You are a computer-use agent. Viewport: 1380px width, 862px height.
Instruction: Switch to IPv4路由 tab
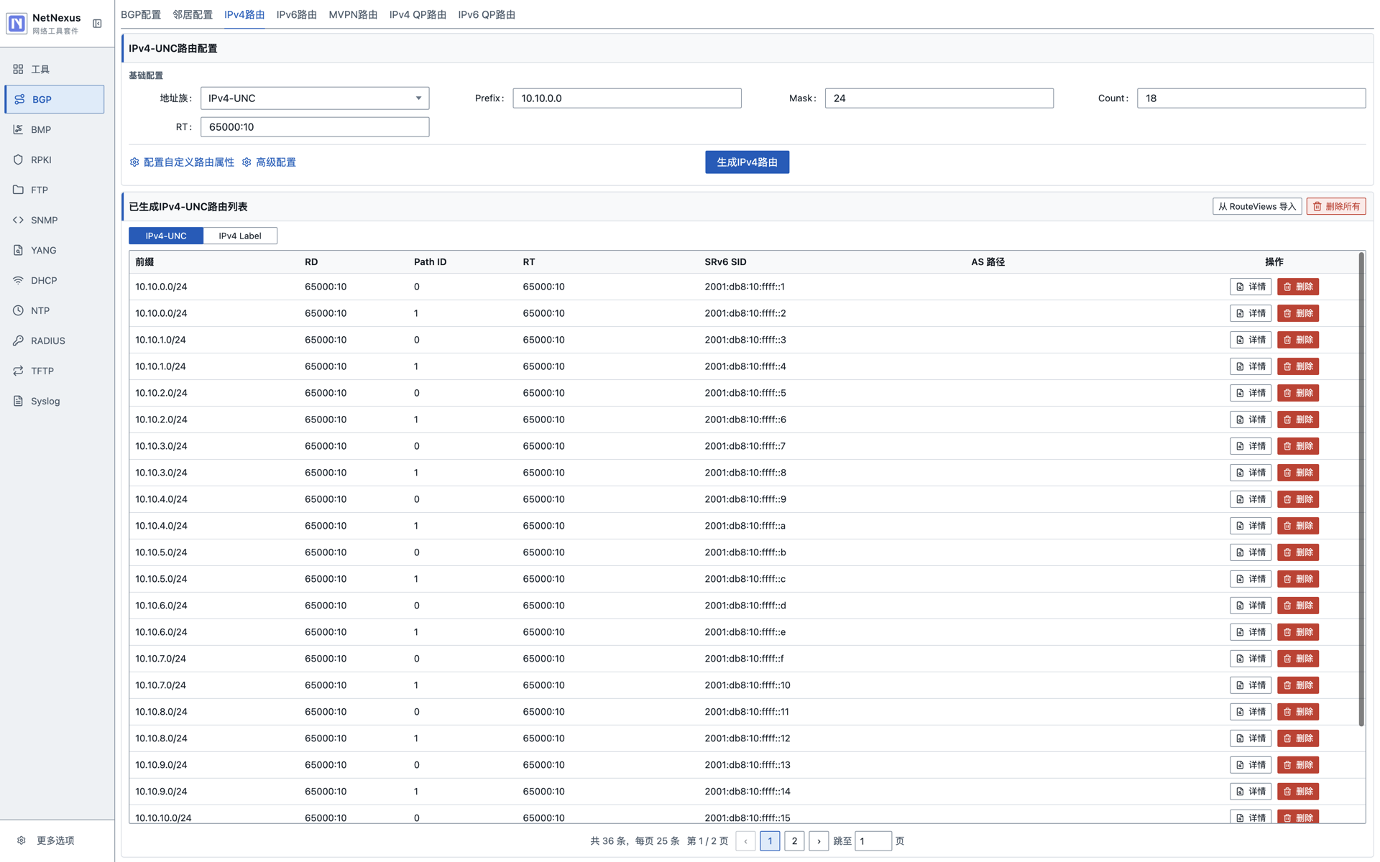244,14
